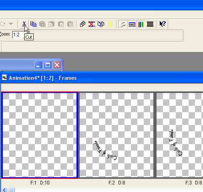
Task: Open the Animation Properties filmstrip icon
Action: 150,24
